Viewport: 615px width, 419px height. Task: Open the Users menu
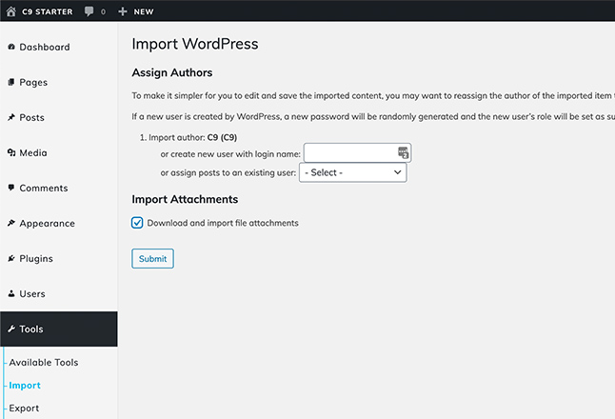tap(32, 294)
